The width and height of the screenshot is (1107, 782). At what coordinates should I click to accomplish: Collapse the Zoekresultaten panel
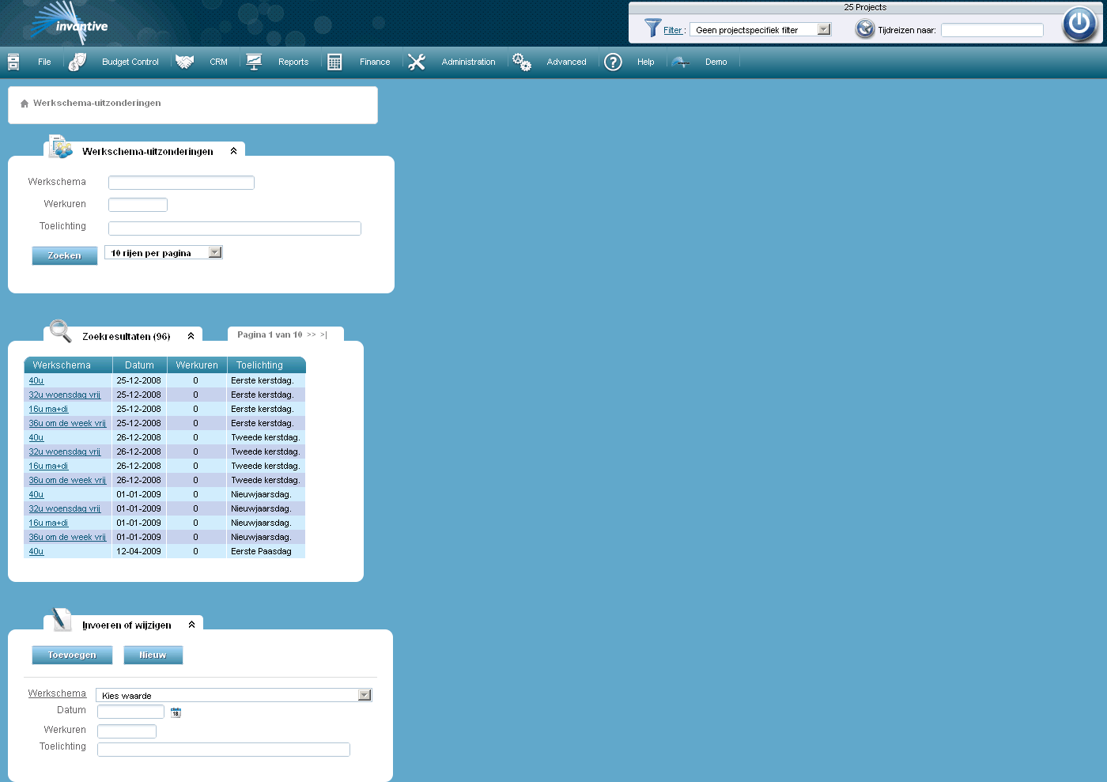pos(191,336)
